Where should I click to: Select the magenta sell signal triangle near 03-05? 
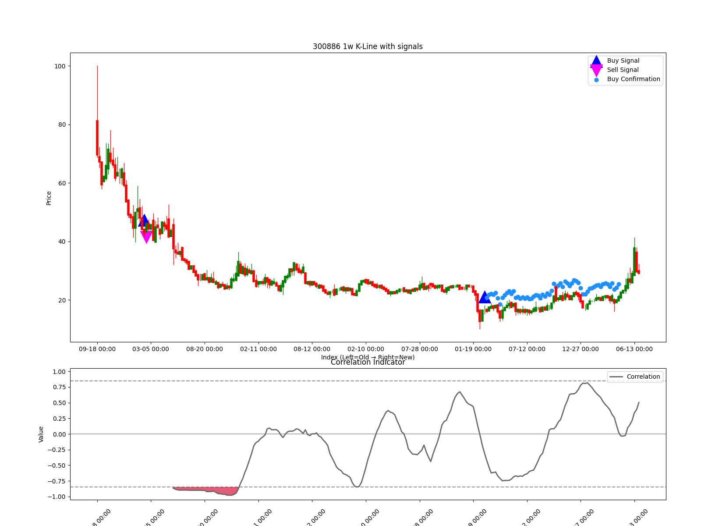[146, 237]
